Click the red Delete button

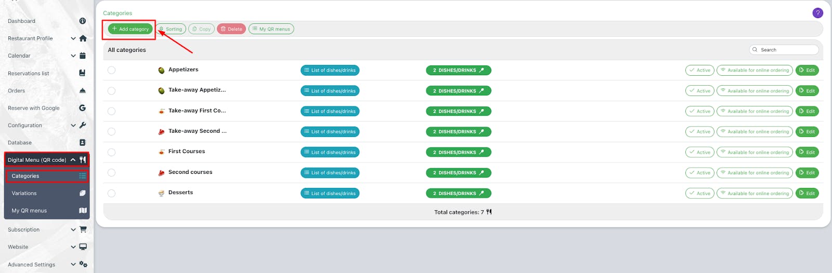pos(231,29)
